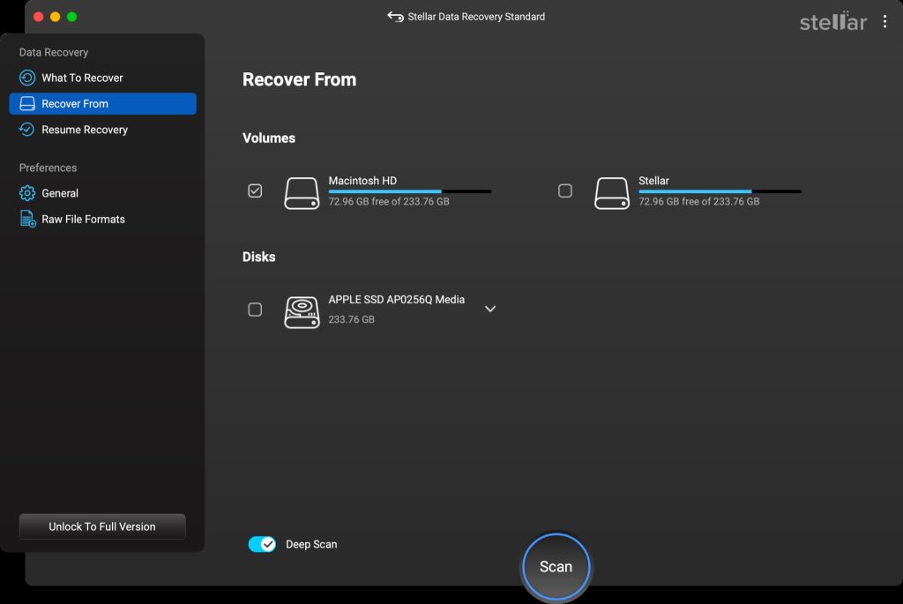Select the What To Recover sidebar icon
This screenshot has height=604, width=903.
[x=27, y=78]
